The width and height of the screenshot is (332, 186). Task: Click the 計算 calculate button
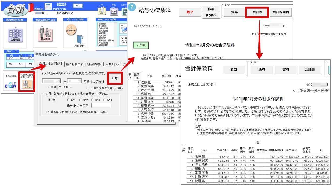coord(115,78)
